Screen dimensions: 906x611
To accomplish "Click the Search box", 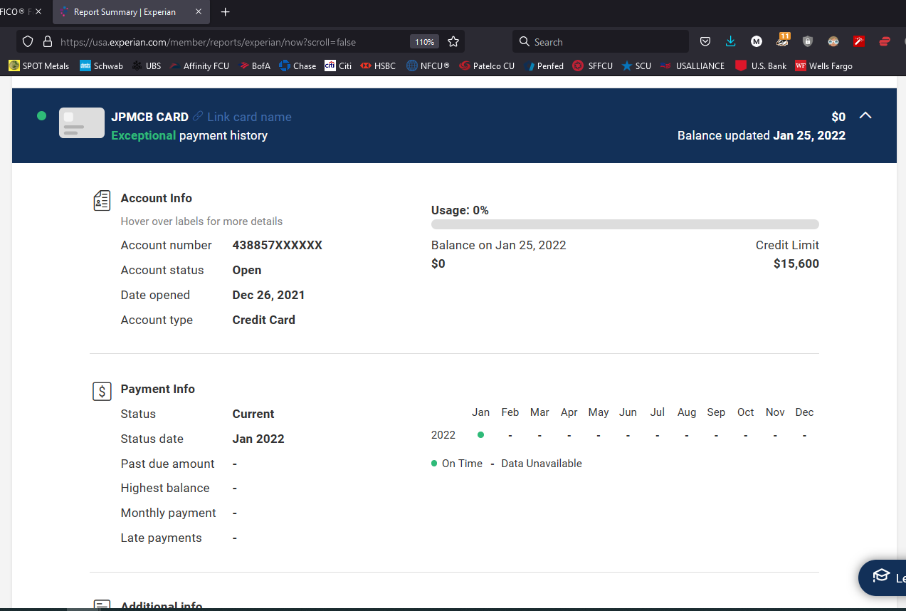I will tap(601, 42).
